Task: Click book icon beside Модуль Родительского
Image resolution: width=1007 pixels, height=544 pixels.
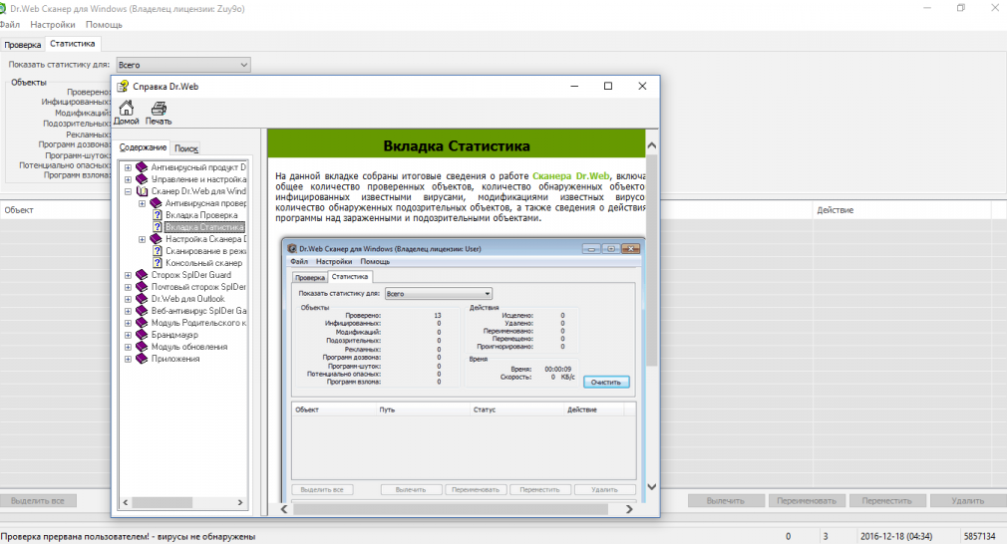Action: (142, 323)
